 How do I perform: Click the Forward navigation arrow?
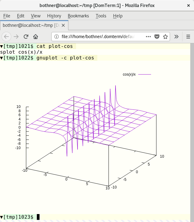point(16,37)
